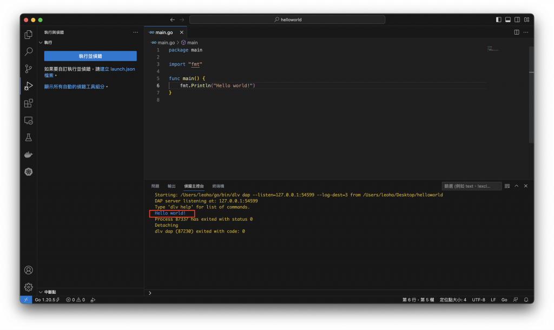Toggle the bottom panel layout icon

[x=507, y=20]
